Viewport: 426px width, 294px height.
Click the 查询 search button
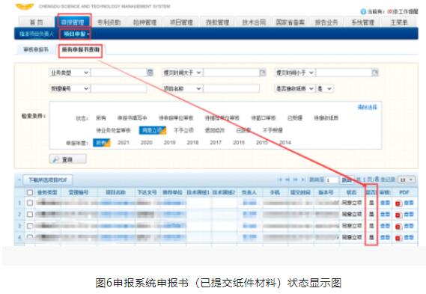click(x=68, y=159)
